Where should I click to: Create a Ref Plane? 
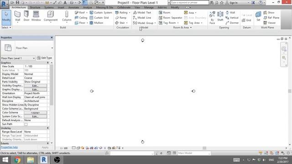pos(271,18)
